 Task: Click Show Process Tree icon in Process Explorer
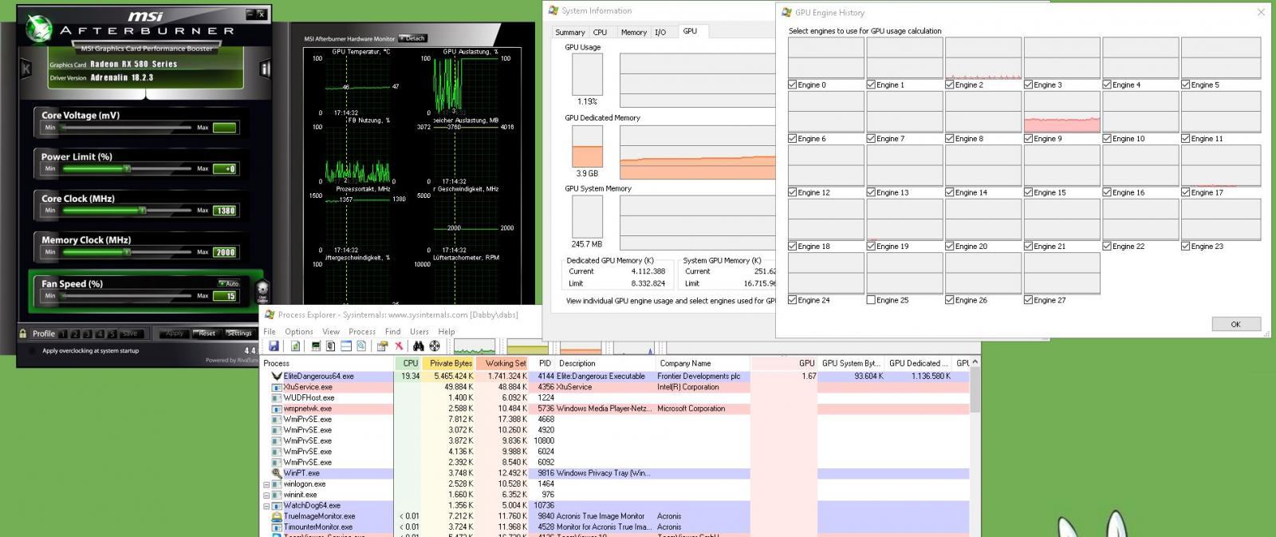[x=330, y=345]
